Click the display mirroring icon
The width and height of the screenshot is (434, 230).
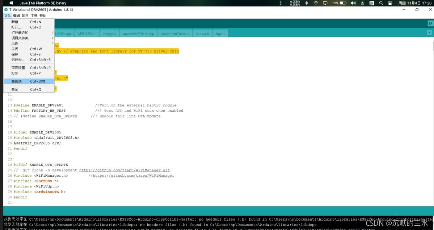tap(325, 3)
